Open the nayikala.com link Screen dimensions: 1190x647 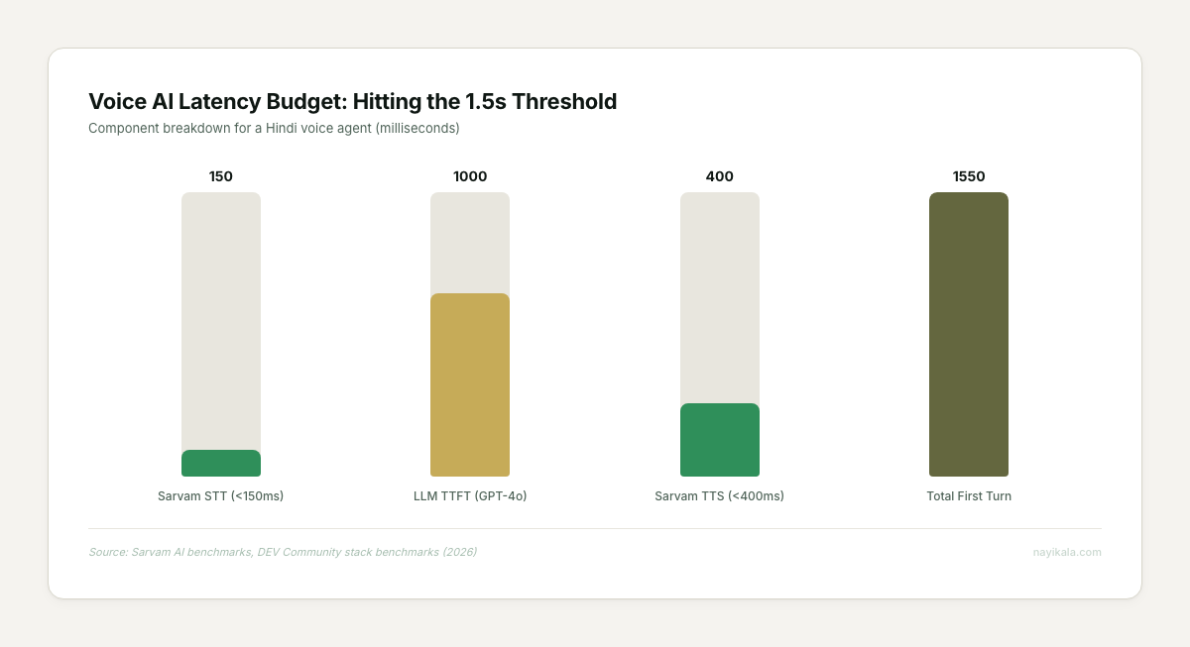[x=1067, y=552]
